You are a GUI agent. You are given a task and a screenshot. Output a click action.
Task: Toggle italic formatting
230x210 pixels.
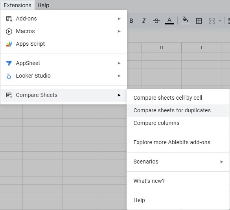[x=144, y=21]
